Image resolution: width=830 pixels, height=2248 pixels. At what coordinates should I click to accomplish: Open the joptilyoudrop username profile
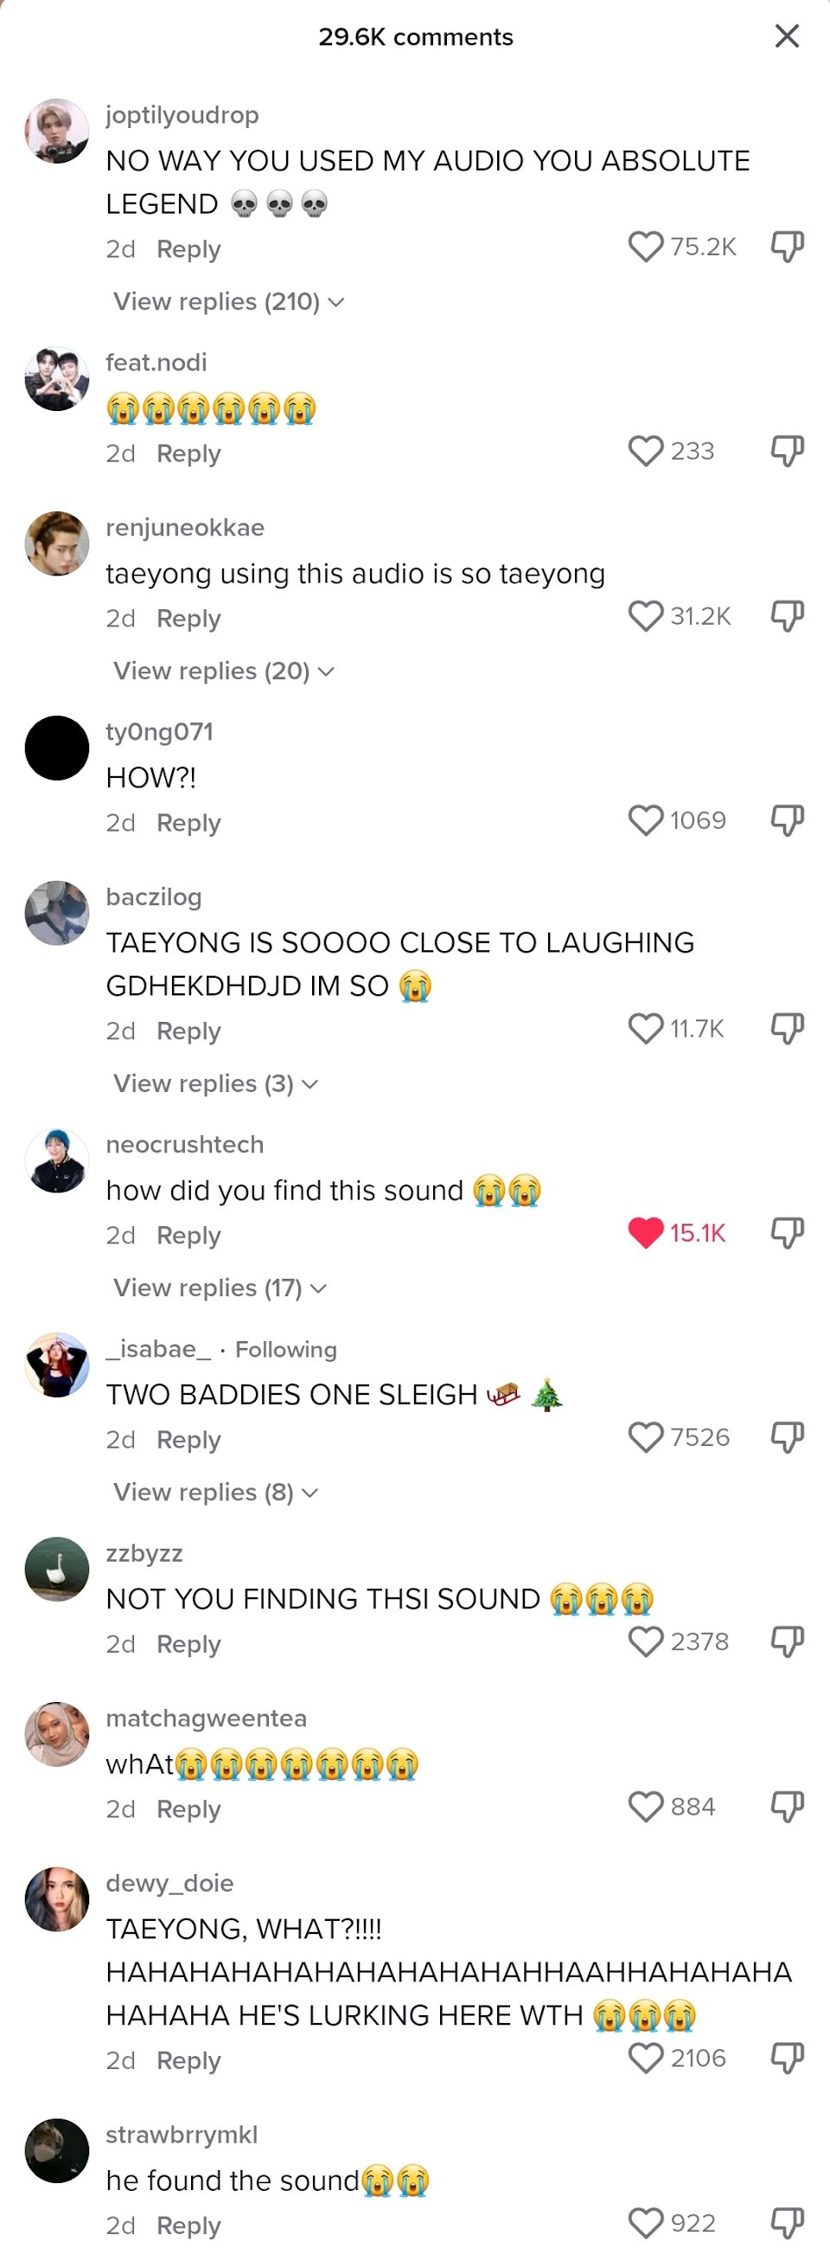(182, 115)
